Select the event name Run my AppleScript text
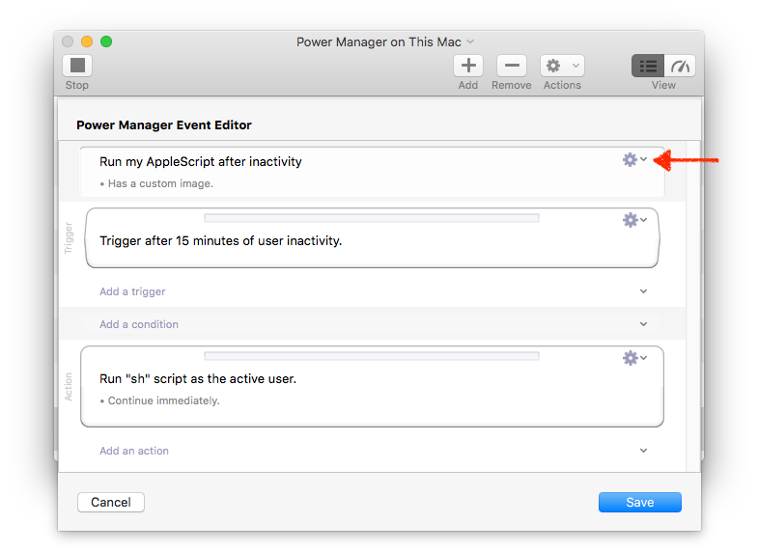Screen dimensions: 758x551 (201, 162)
